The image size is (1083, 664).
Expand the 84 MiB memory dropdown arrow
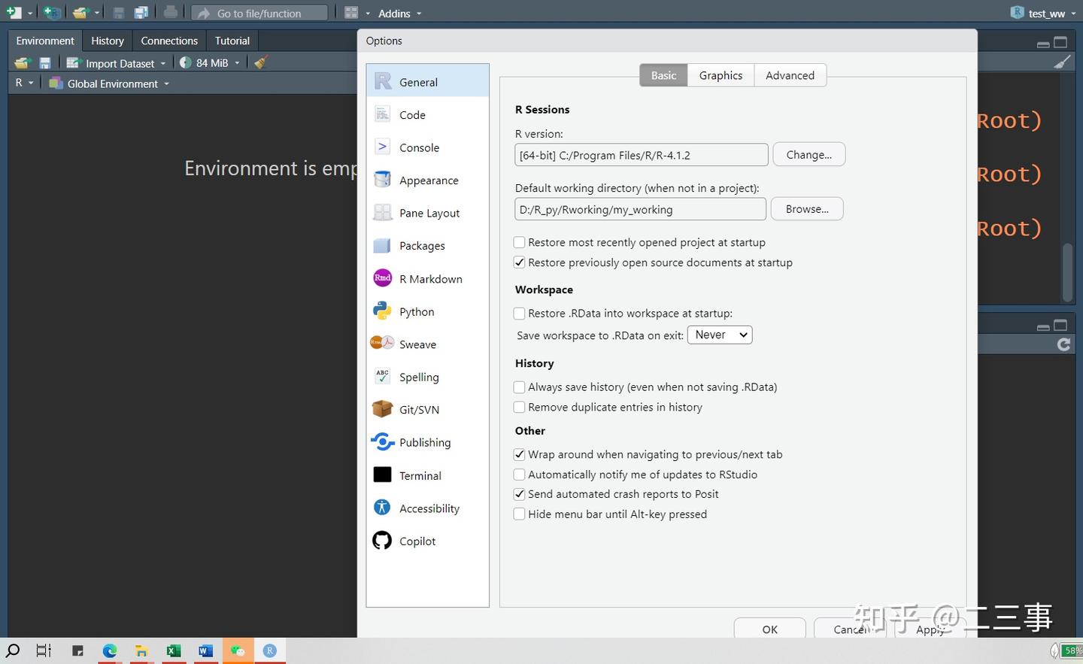coord(237,63)
